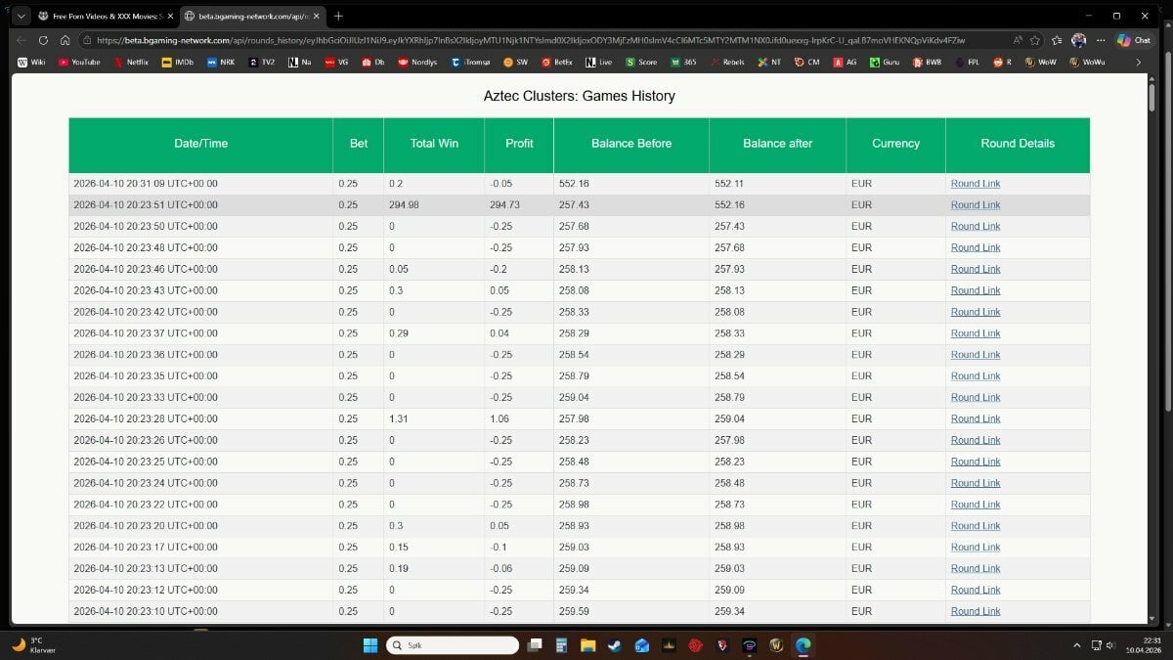Open a new browser tab
The height and width of the screenshot is (660, 1173).
tap(338, 16)
